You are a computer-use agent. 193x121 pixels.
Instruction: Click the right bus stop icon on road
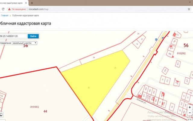163,38
